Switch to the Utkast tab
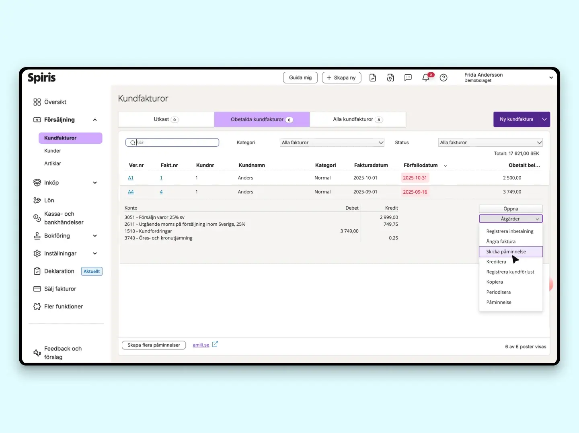The image size is (579, 433). coord(166,119)
